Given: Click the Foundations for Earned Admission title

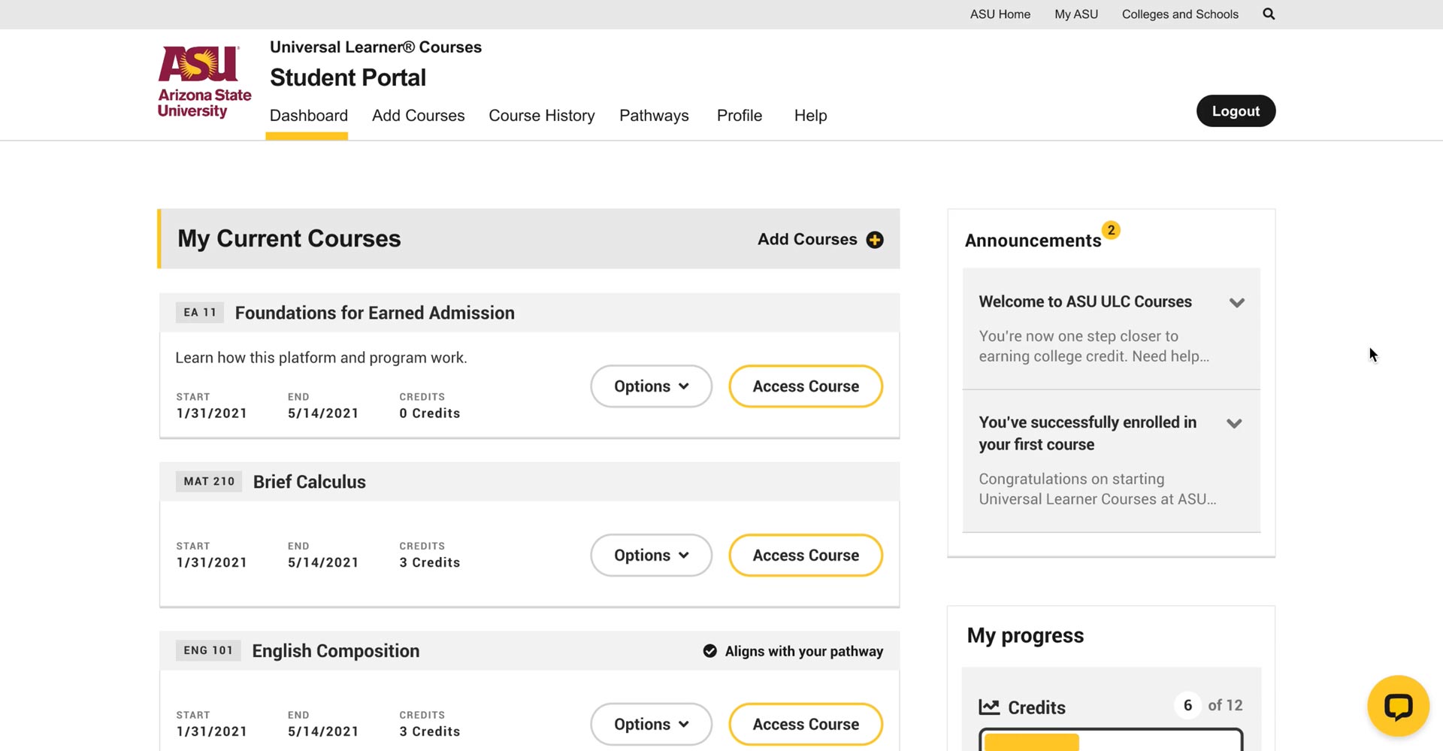Looking at the screenshot, I should [374, 313].
